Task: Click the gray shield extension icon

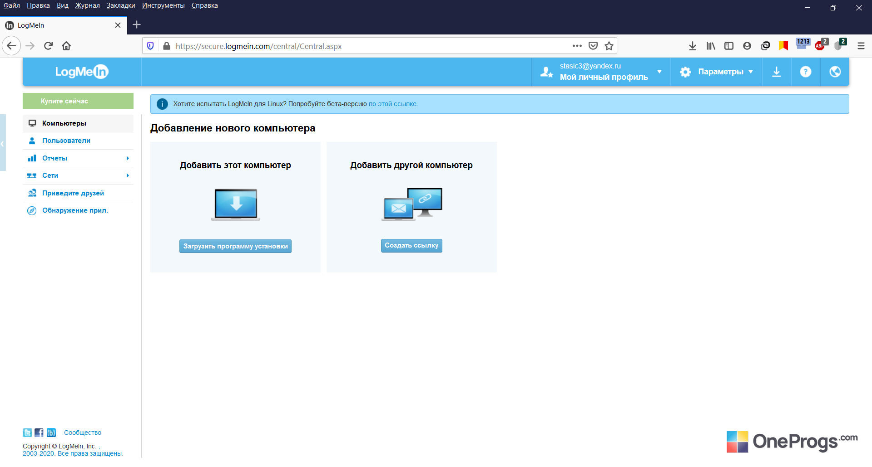Action: [x=839, y=45]
